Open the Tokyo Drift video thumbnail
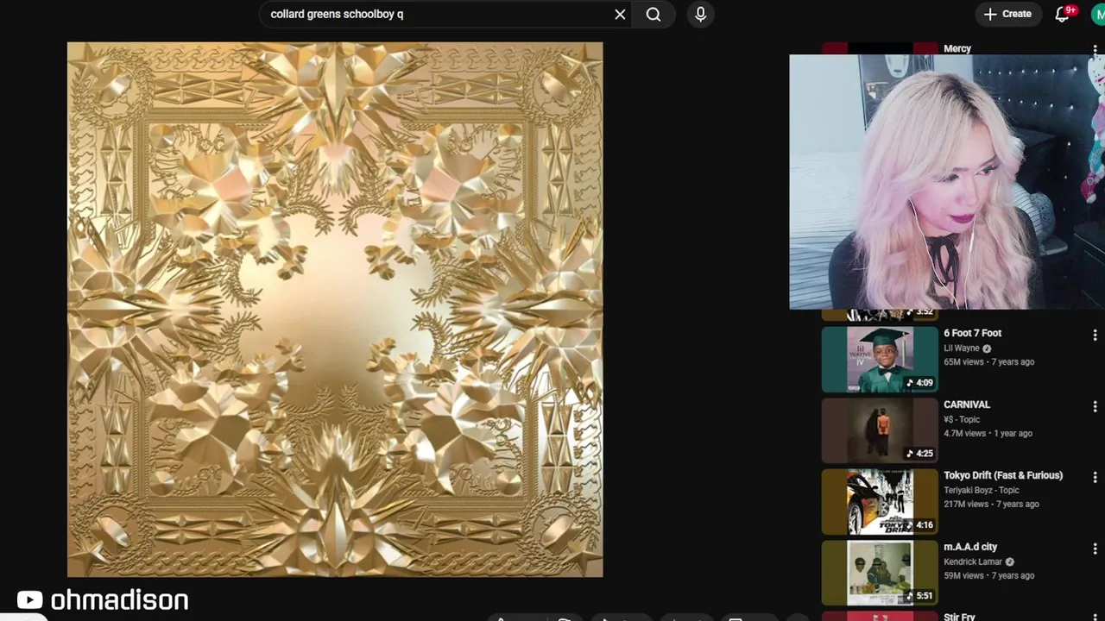The image size is (1105, 621). pyautogui.click(x=879, y=502)
